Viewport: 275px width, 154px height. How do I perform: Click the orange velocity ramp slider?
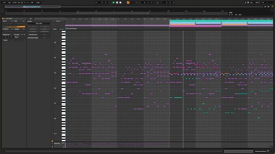point(14,27)
